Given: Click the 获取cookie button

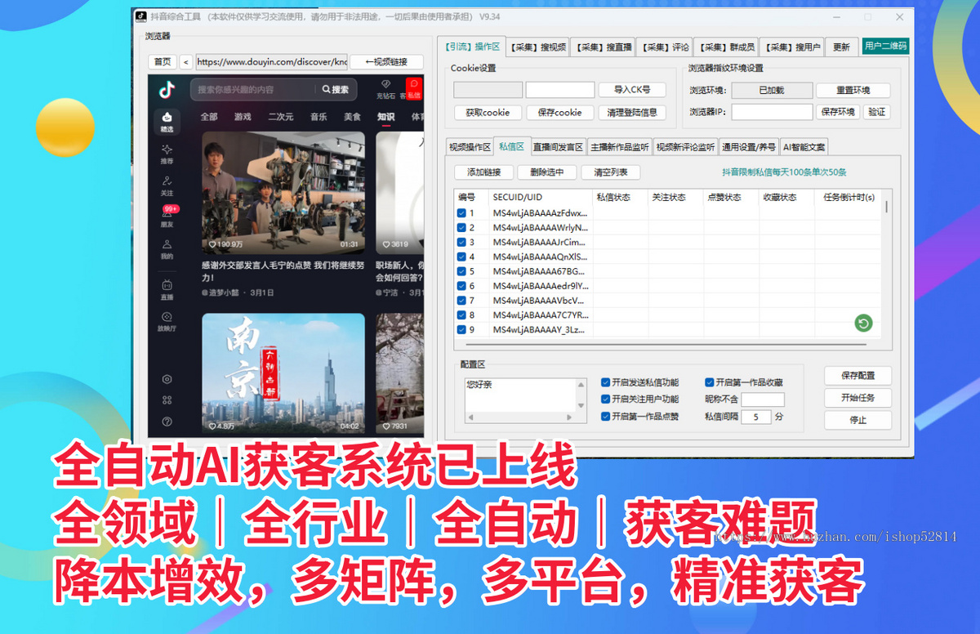Looking at the screenshot, I should click(x=488, y=113).
